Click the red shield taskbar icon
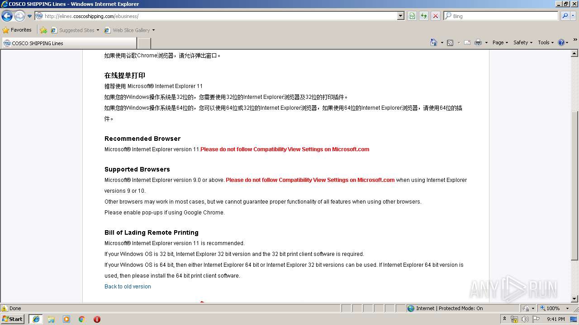 [x=97, y=319]
